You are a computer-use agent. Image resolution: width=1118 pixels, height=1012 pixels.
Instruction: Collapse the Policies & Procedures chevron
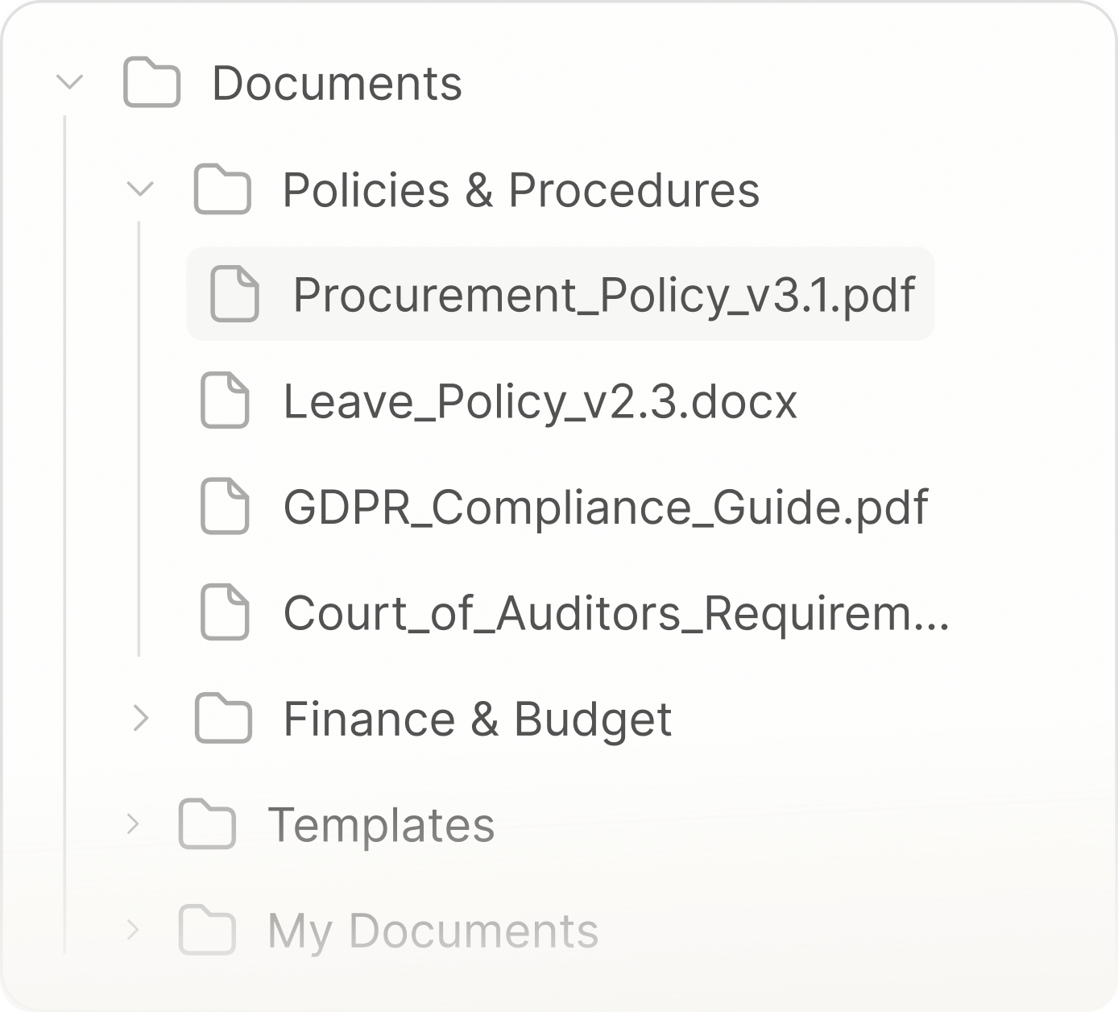coord(141,189)
